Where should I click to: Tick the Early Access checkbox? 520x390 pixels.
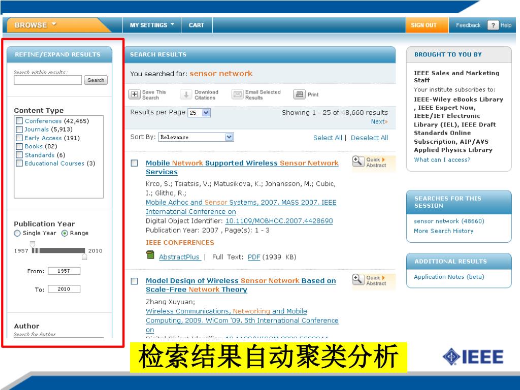[20, 138]
